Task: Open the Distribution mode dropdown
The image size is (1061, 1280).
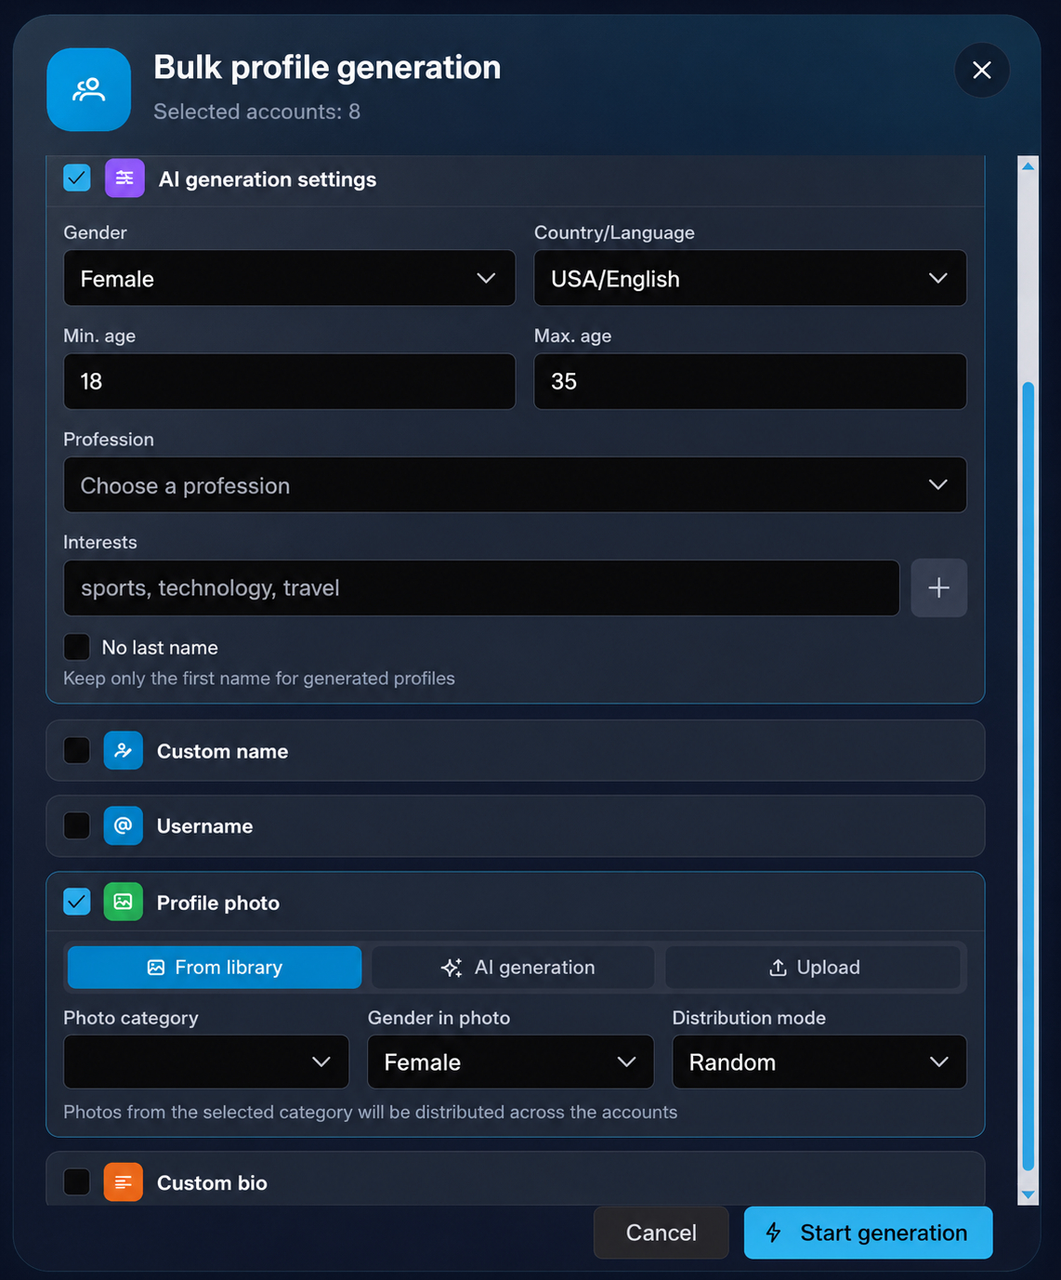Action: pyautogui.click(x=819, y=1062)
